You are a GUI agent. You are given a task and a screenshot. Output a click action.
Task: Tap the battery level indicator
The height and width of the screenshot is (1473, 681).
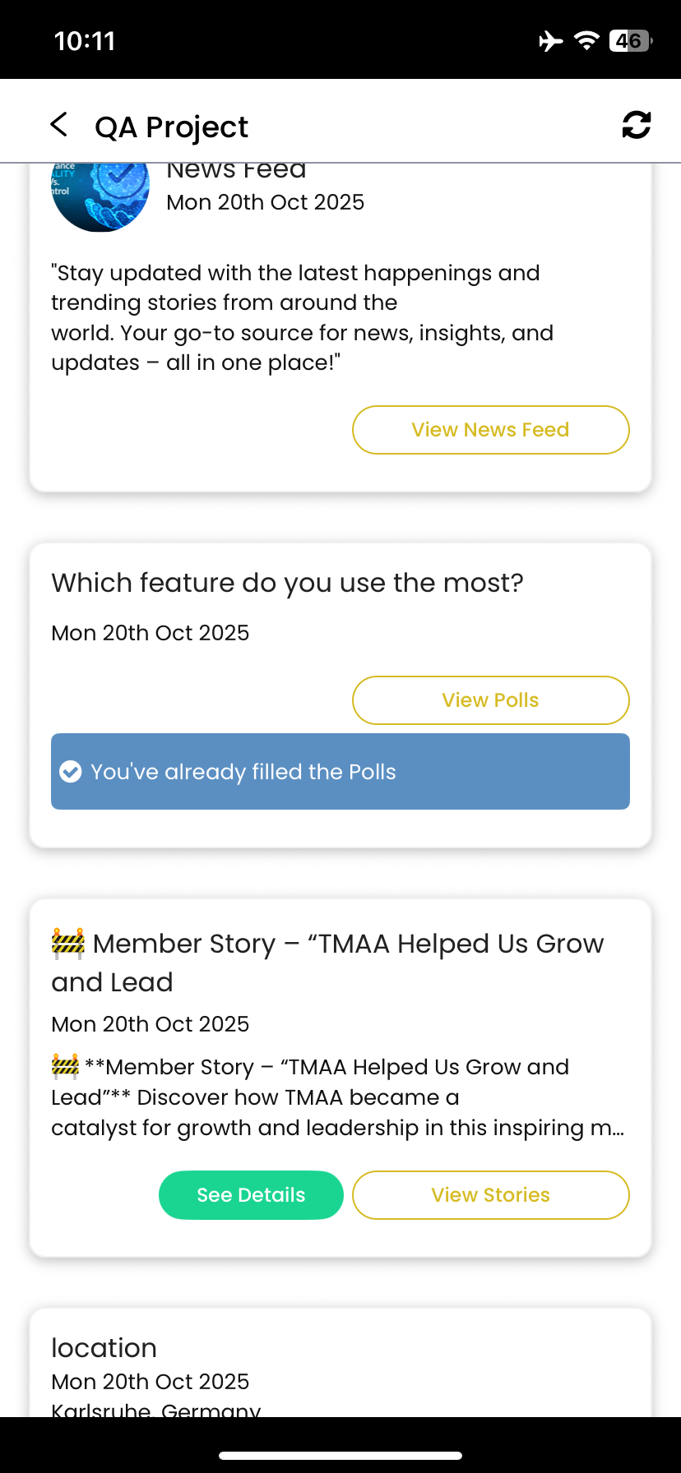(630, 40)
